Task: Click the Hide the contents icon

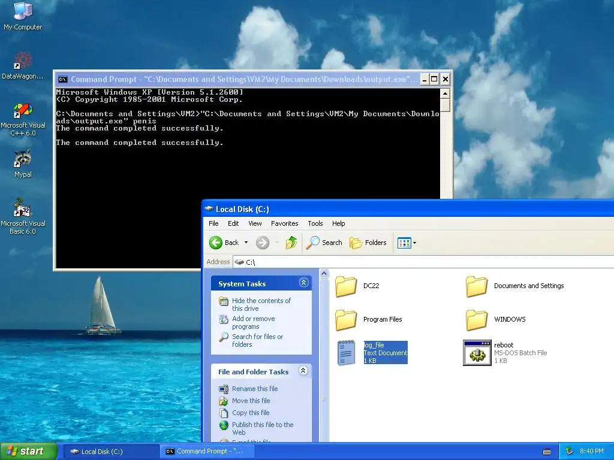Action: coord(224,301)
